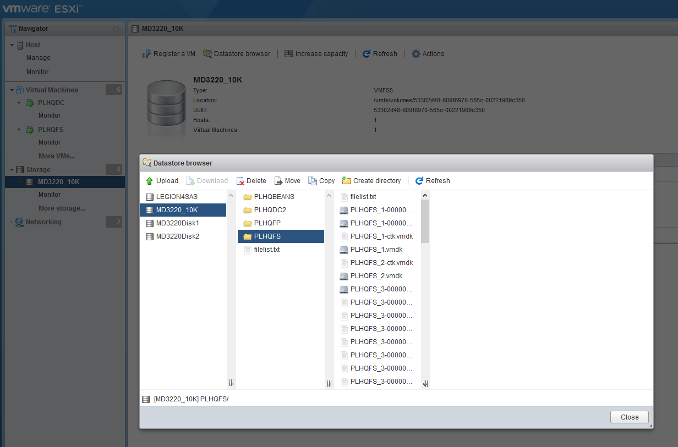Collapse the Storage tree node
The image size is (678, 447).
pos(12,170)
